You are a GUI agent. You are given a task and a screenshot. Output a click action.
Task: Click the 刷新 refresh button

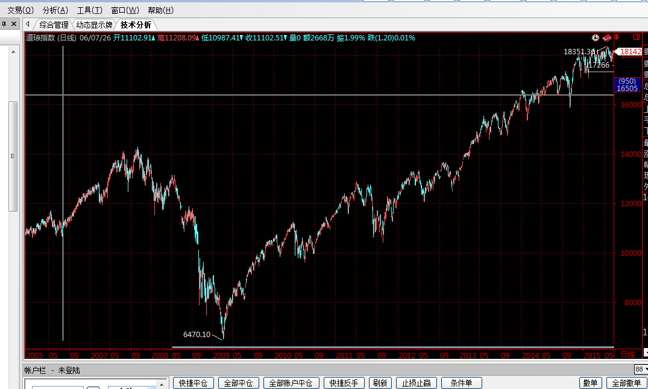pyautogui.click(x=380, y=383)
